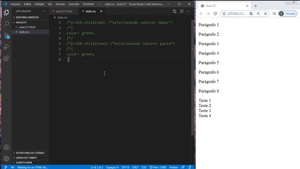Click the git branch status bar icon
This screenshot has height=169, width=300.
[6, 167]
